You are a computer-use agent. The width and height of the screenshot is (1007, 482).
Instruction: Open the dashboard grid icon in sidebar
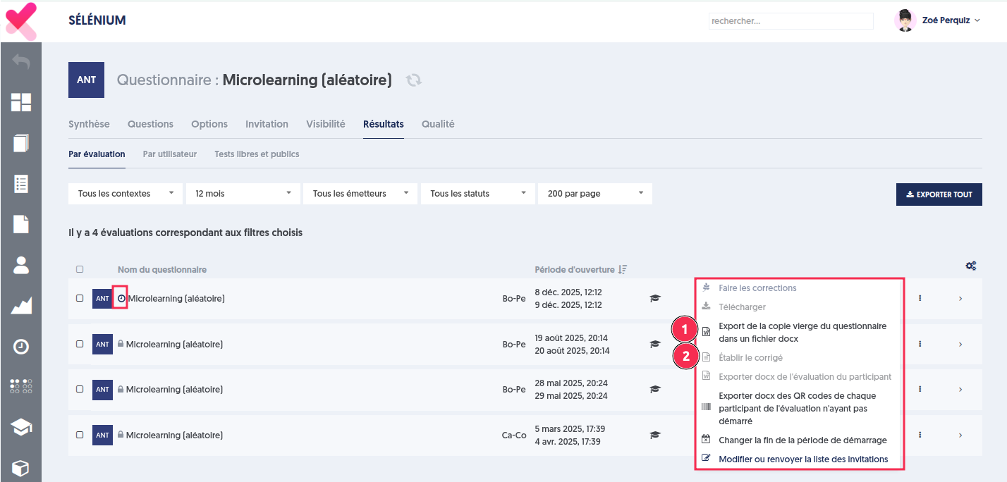click(x=21, y=102)
